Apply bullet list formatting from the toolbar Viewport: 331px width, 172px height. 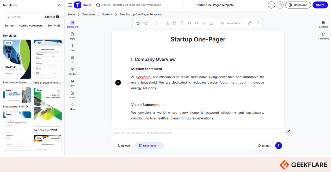click(204, 23)
